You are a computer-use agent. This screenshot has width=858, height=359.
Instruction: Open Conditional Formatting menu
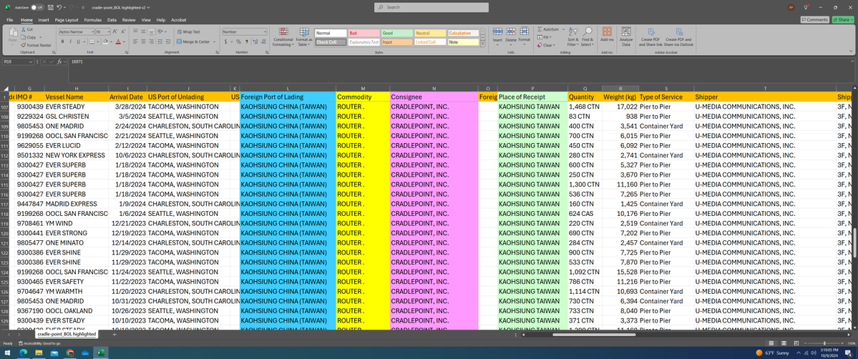pos(283,37)
